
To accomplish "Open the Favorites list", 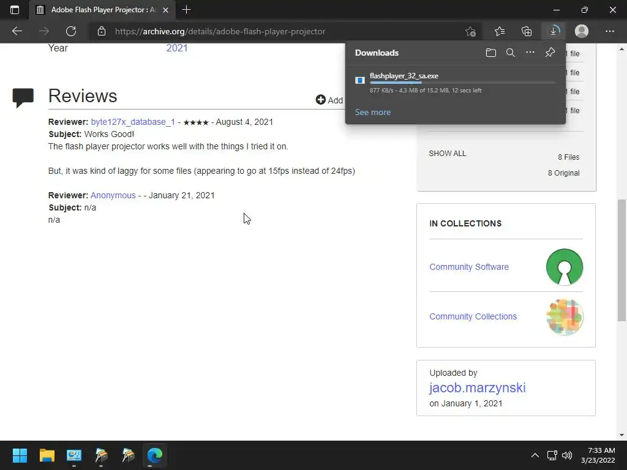I will pyautogui.click(x=500, y=31).
